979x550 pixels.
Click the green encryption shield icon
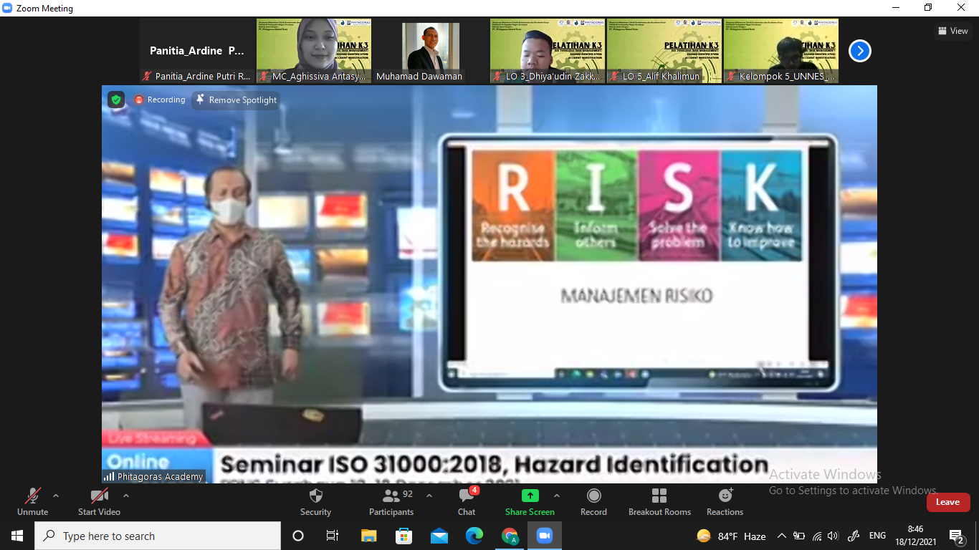[x=116, y=100]
